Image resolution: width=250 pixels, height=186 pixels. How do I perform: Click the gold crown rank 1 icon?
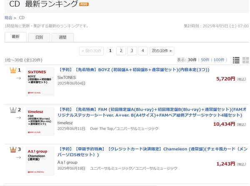point(12,70)
